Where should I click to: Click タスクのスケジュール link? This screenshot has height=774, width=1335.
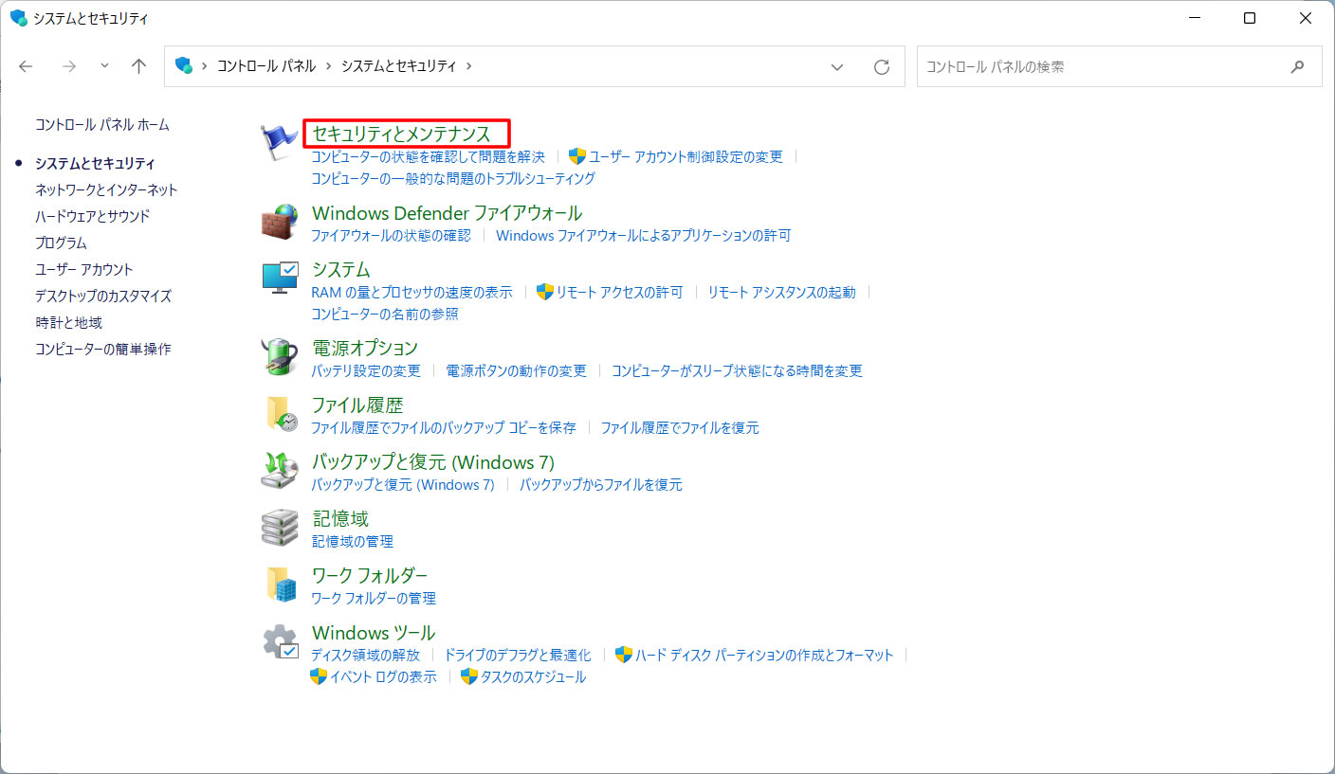[534, 676]
